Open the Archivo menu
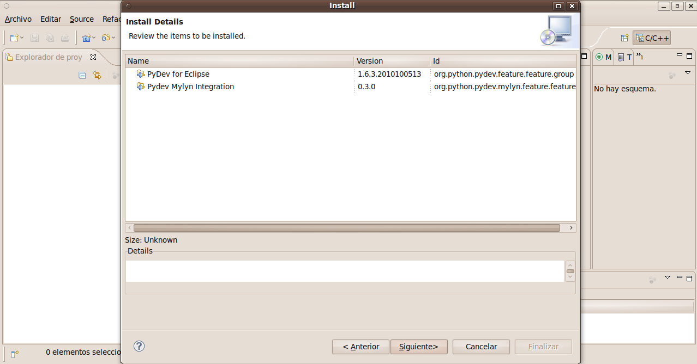The width and height of the screenshot is (697, 364). (x=18, y=19)
